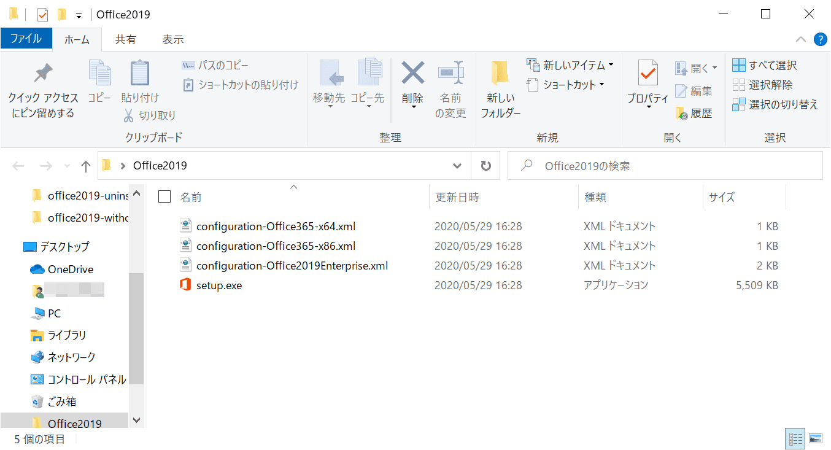The image size is (831, 450).
Task: Click the Copy path (パスのコピー) command
Action: 215,65
